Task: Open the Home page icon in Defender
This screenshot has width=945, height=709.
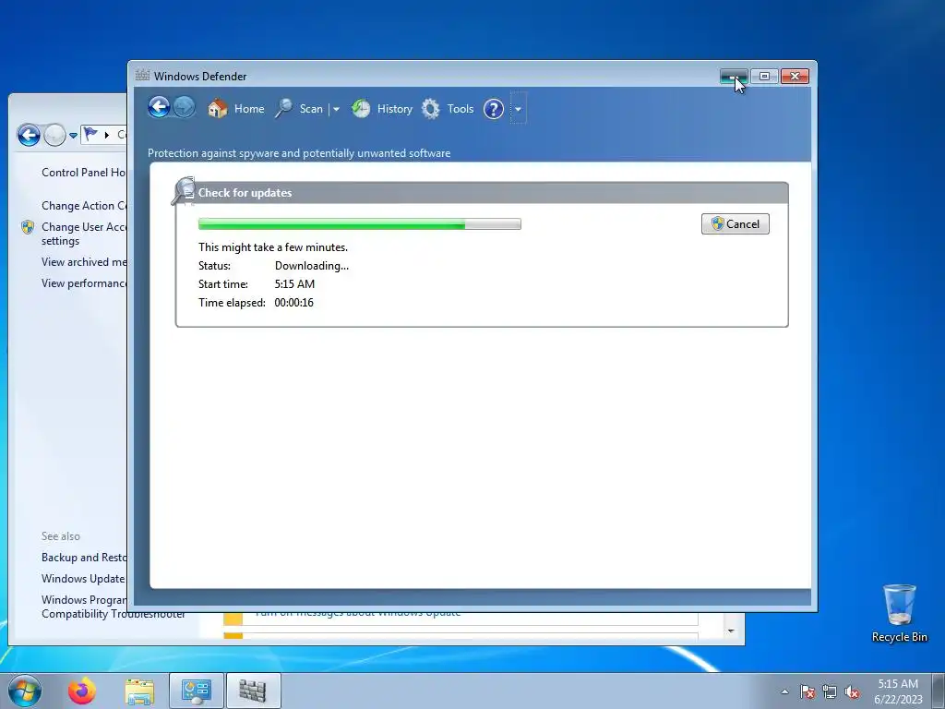Action: click(x=218, y=109)
